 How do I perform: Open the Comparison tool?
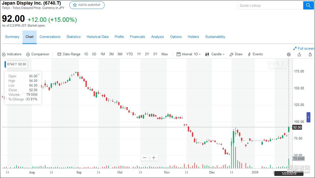[38, 54]
